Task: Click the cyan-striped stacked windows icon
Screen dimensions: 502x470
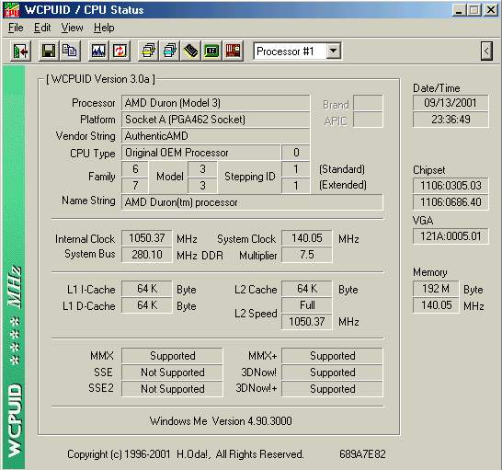Action: [170, 51]
